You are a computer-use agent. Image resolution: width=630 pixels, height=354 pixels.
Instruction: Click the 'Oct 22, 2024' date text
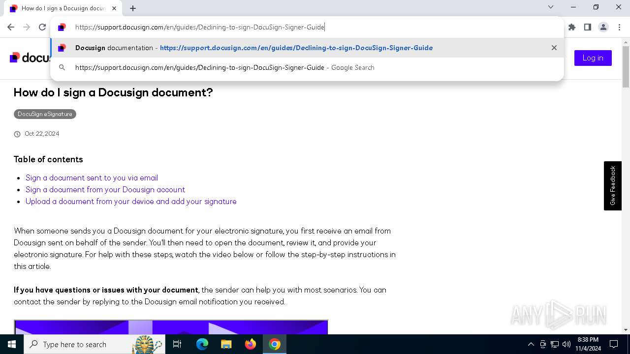(42, 134)
